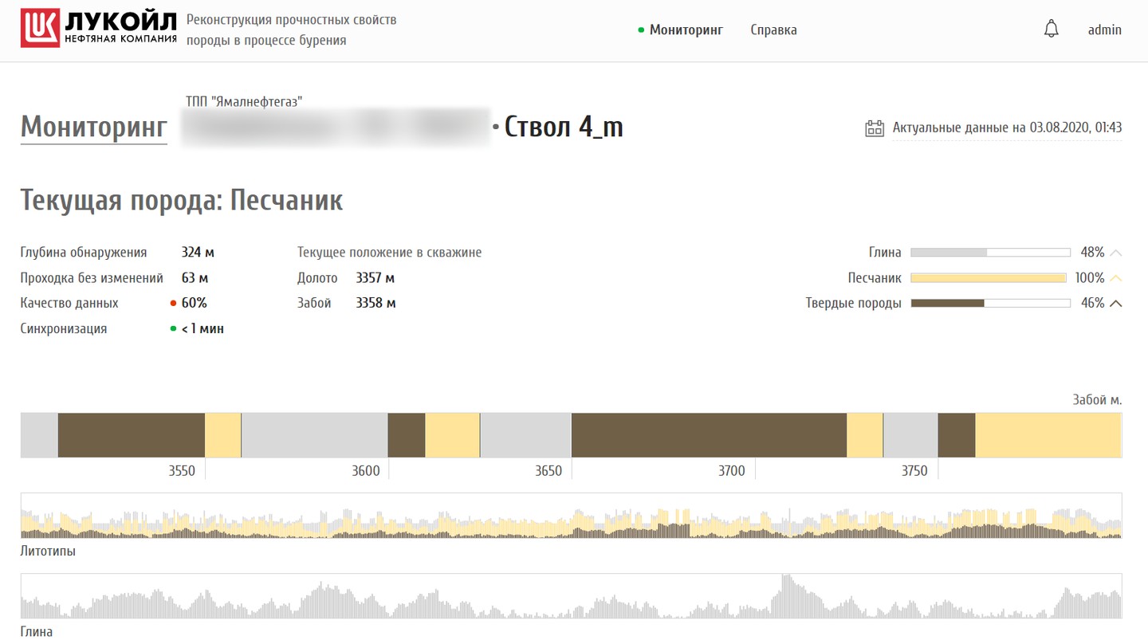
Task: Open notifications bell icon
Action: pos(1052,29)
